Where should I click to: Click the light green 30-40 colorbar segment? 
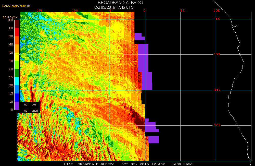17,65
